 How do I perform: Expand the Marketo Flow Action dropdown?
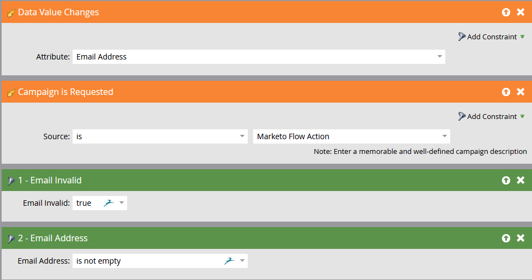pos(444,136)
